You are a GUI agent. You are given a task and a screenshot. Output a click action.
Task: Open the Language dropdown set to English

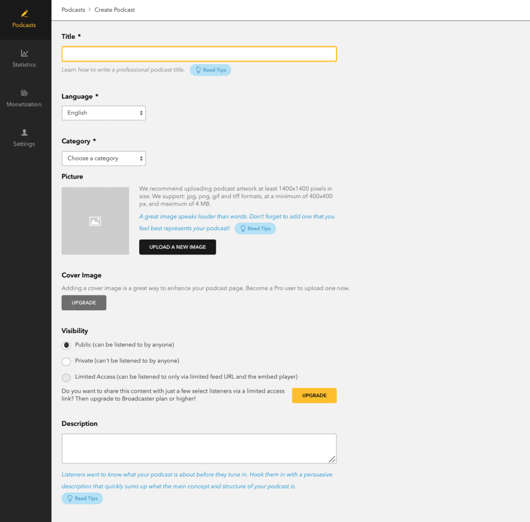click(104, 113)
